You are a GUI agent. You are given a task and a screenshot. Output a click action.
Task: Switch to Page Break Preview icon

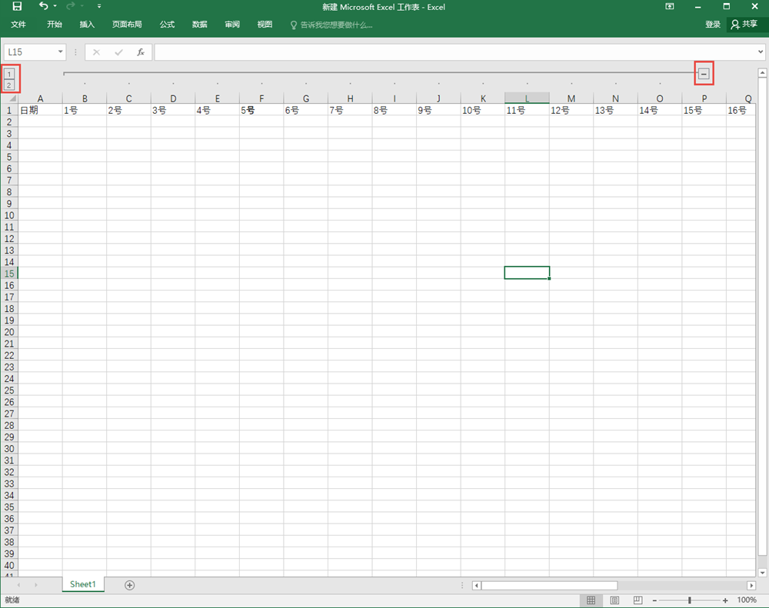point(638,600)
